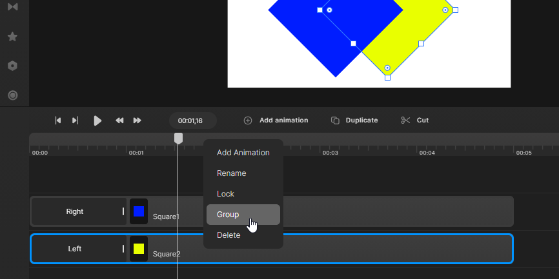
Task: Click the circular record sidebar icon
Action: pyautogui.click(x=12, y=95)
